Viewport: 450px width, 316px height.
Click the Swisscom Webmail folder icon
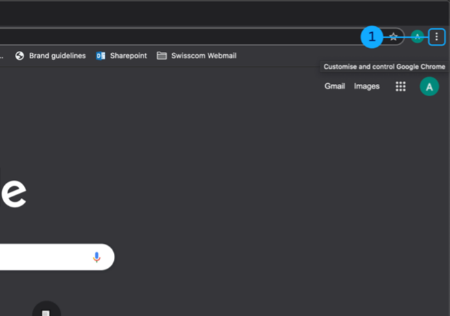162,56
